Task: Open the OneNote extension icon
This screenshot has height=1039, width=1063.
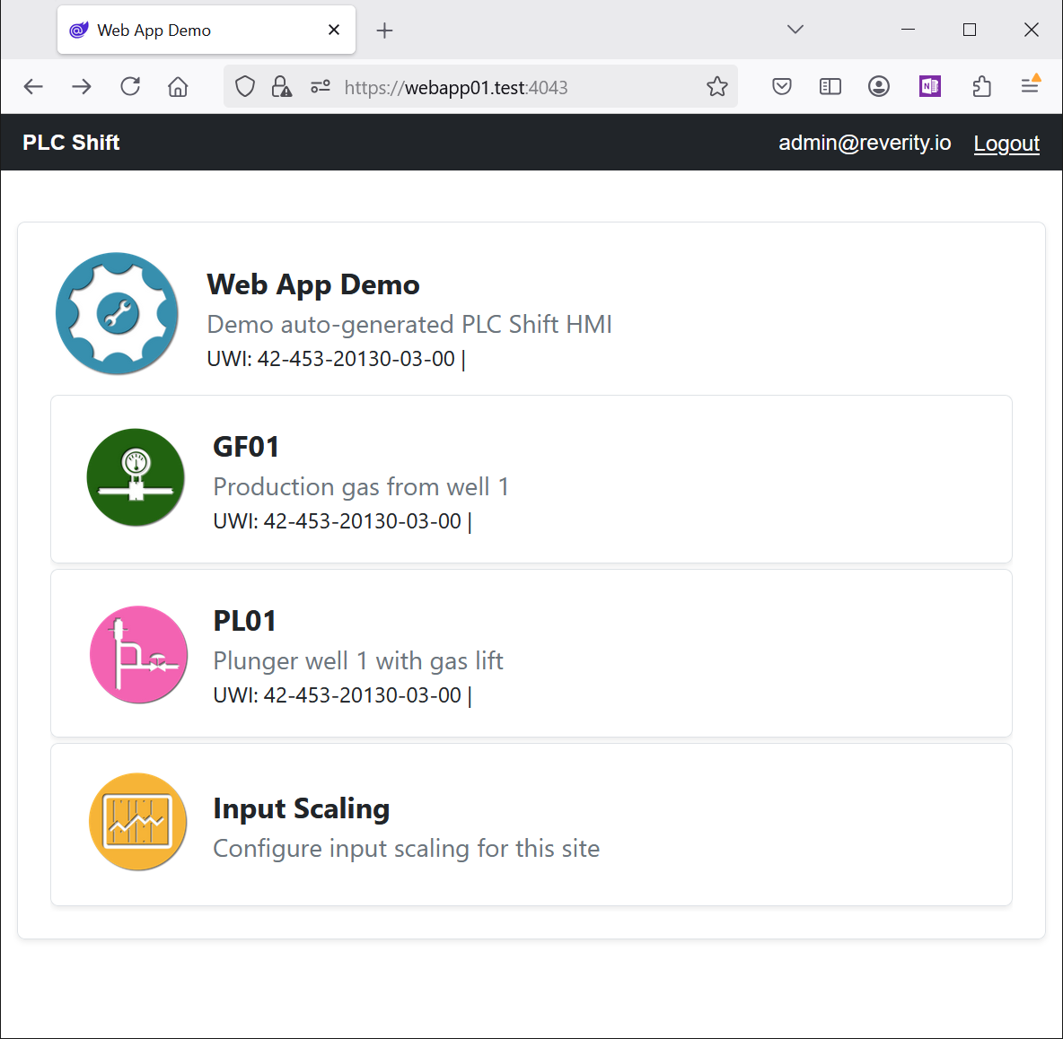Action: pyautogui.click(x=929, y=87)
